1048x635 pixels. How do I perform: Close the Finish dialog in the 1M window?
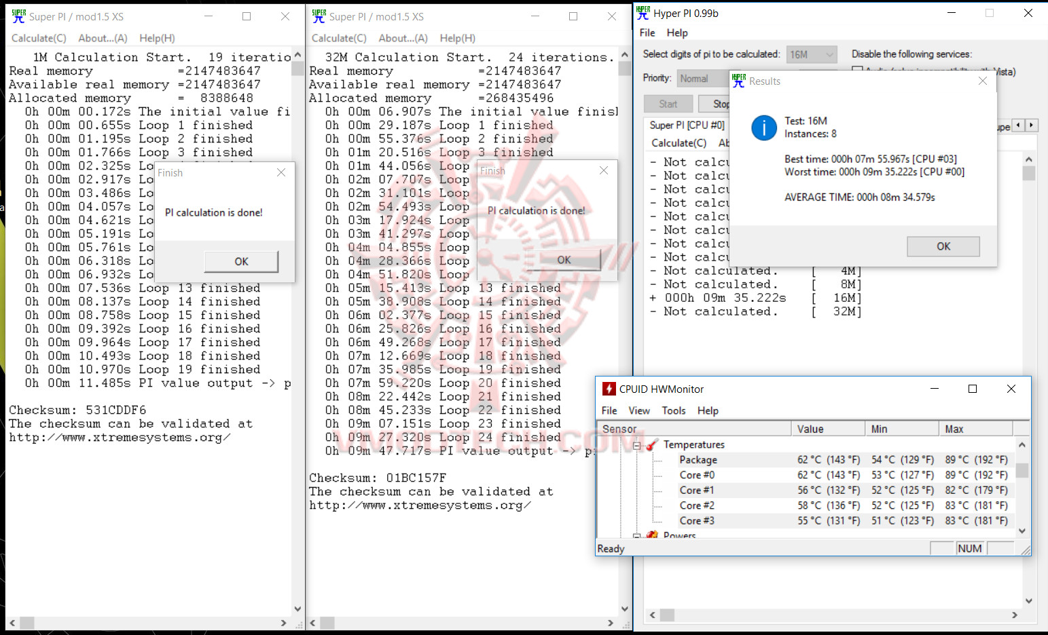(x=281, y=172)
